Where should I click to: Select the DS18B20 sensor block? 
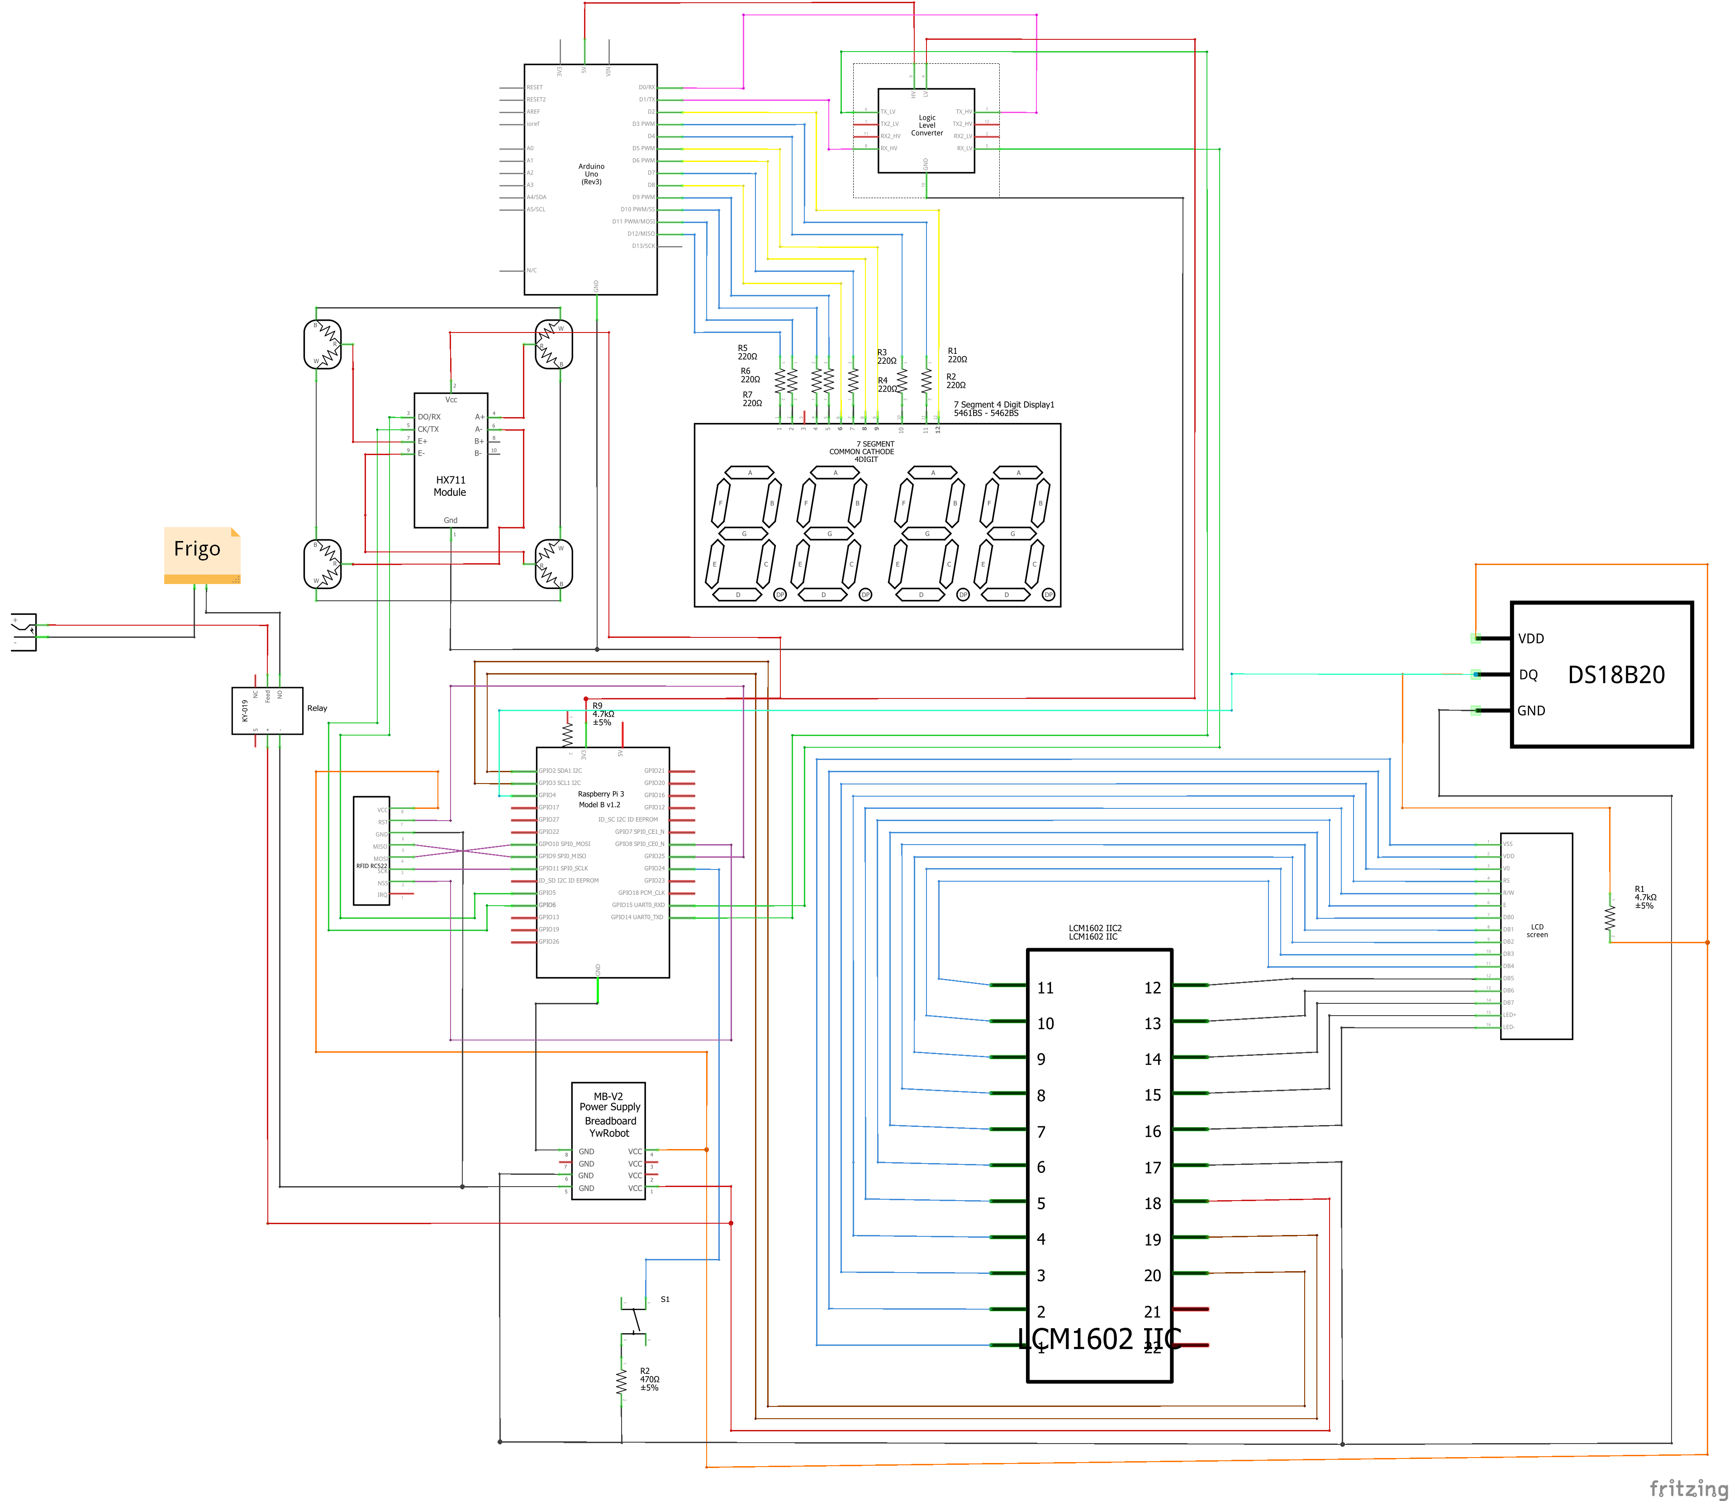click(x=1601, y=674)
